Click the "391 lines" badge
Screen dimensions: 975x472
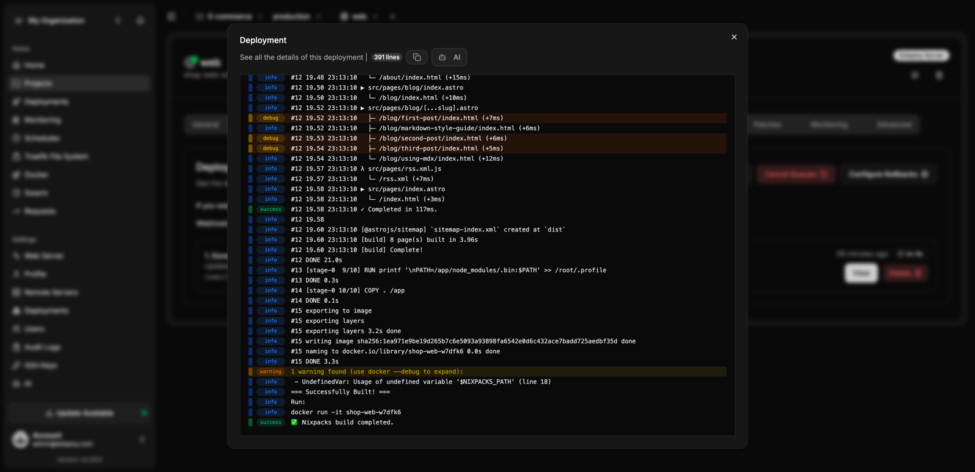point(387,57)
